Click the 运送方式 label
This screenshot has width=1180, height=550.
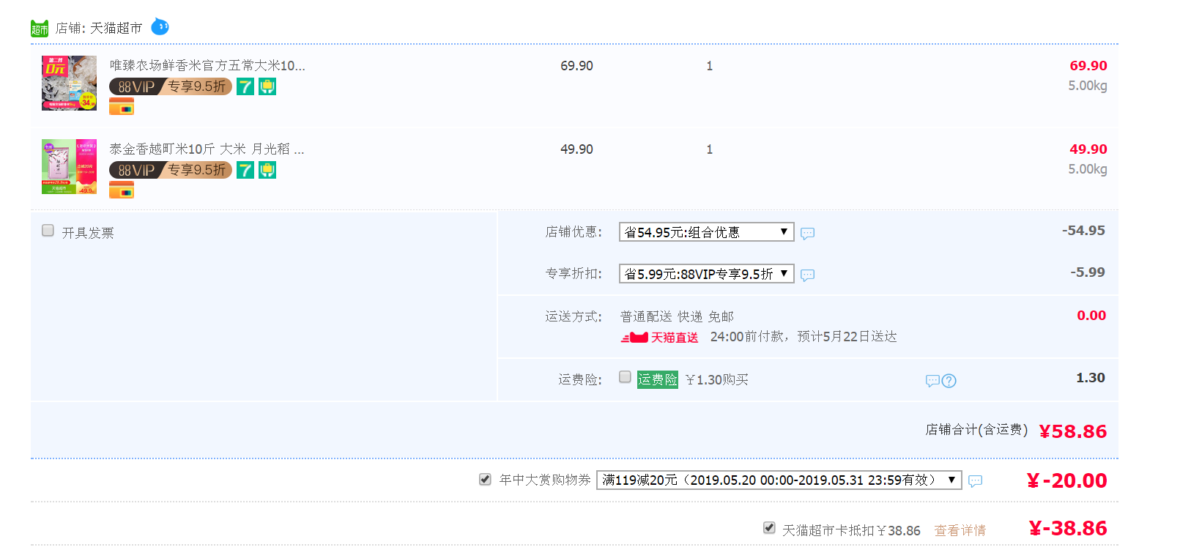click(x=574, y=316)
